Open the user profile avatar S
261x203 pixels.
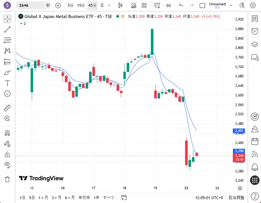coord(7,5)
